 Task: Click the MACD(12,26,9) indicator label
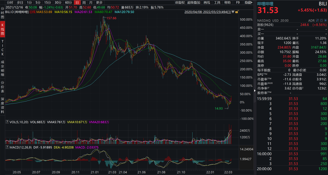pos(21,147)
